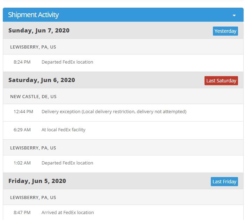245x220 pixels.
Task: Click the 8:24 PM Departed FedEx location entry
Action: click(67, 62)
